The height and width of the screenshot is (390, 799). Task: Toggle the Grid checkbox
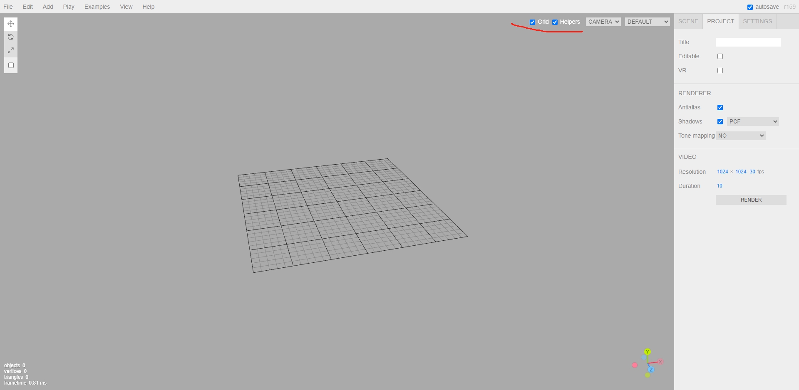[532, 22]
